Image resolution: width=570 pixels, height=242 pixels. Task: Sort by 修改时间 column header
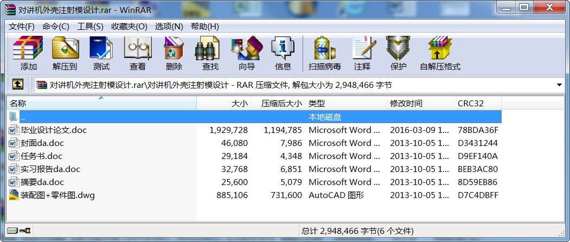pyautogui.click(x=420, y=103)
